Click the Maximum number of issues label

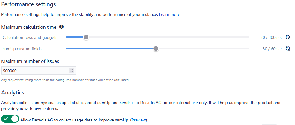30,61
